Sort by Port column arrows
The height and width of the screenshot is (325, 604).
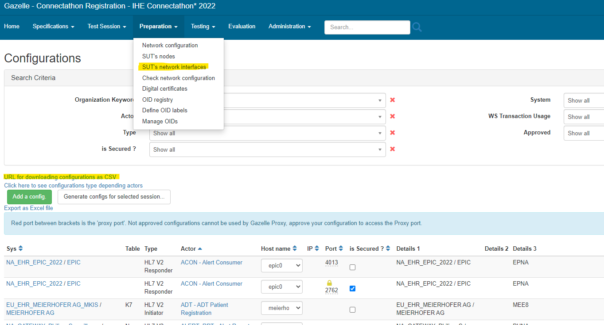click(341, 249)
